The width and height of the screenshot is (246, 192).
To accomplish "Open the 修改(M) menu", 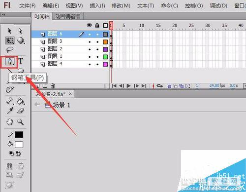I will (x=121, y=6).
